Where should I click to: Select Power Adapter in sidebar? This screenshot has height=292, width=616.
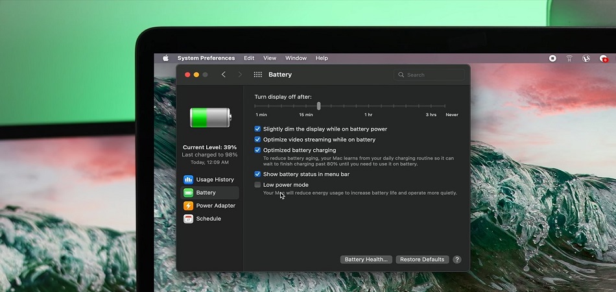click(209, 206)
